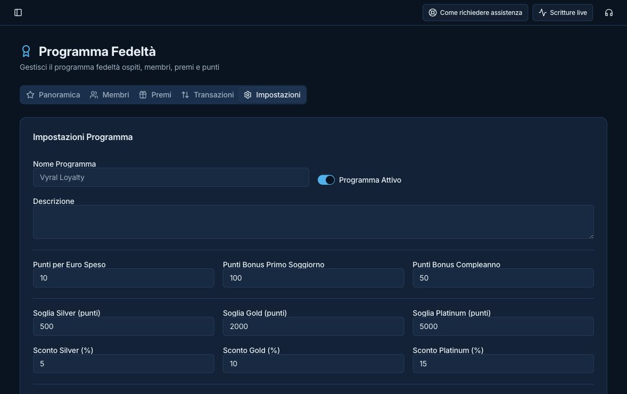
Task: Click the Punti per Euro Speso field
Action: 123,278
